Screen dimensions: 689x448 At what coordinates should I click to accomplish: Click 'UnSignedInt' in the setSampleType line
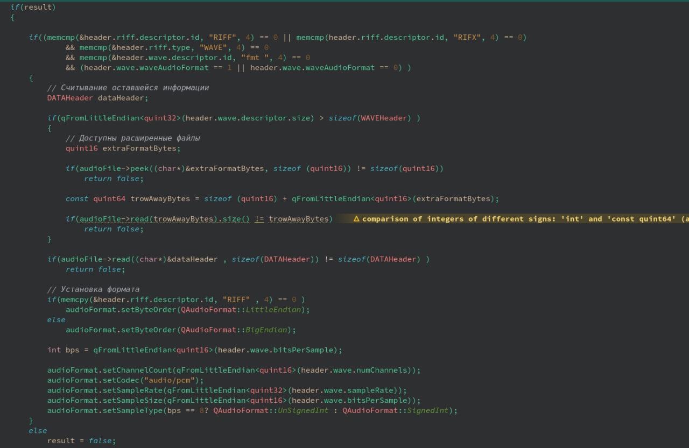point(303,410)
